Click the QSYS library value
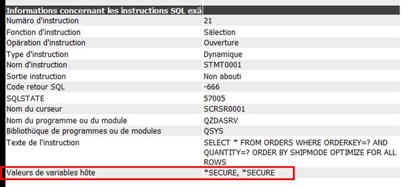 coord(213,131)
